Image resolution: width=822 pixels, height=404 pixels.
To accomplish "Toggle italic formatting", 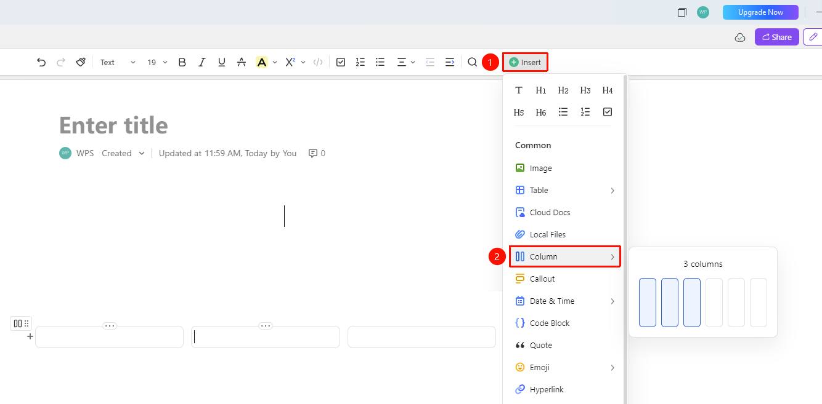I will coord(201,62).
